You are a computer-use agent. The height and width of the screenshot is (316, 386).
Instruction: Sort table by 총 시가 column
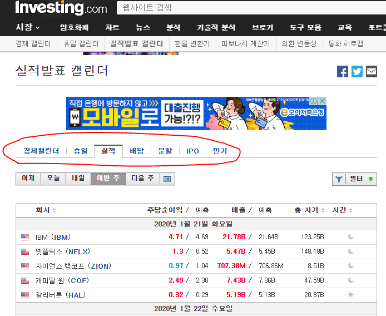coord(309,210)
